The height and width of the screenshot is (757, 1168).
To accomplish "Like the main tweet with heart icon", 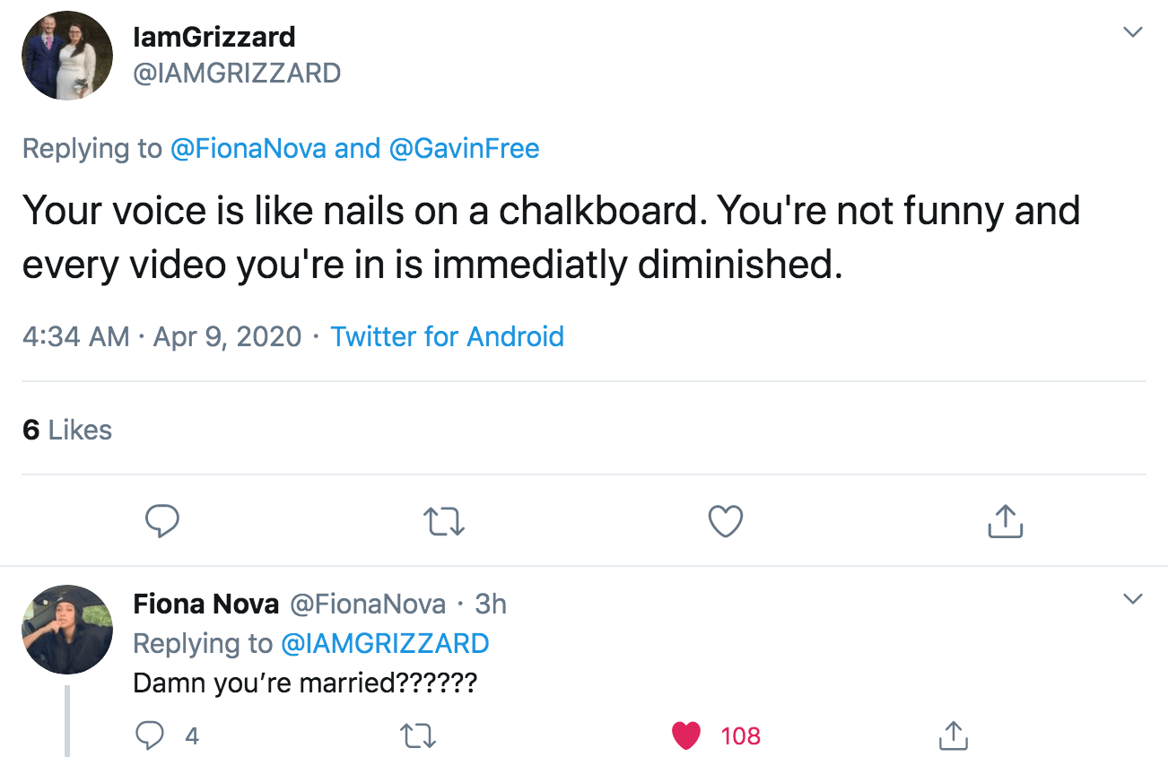I will (725, 520).
